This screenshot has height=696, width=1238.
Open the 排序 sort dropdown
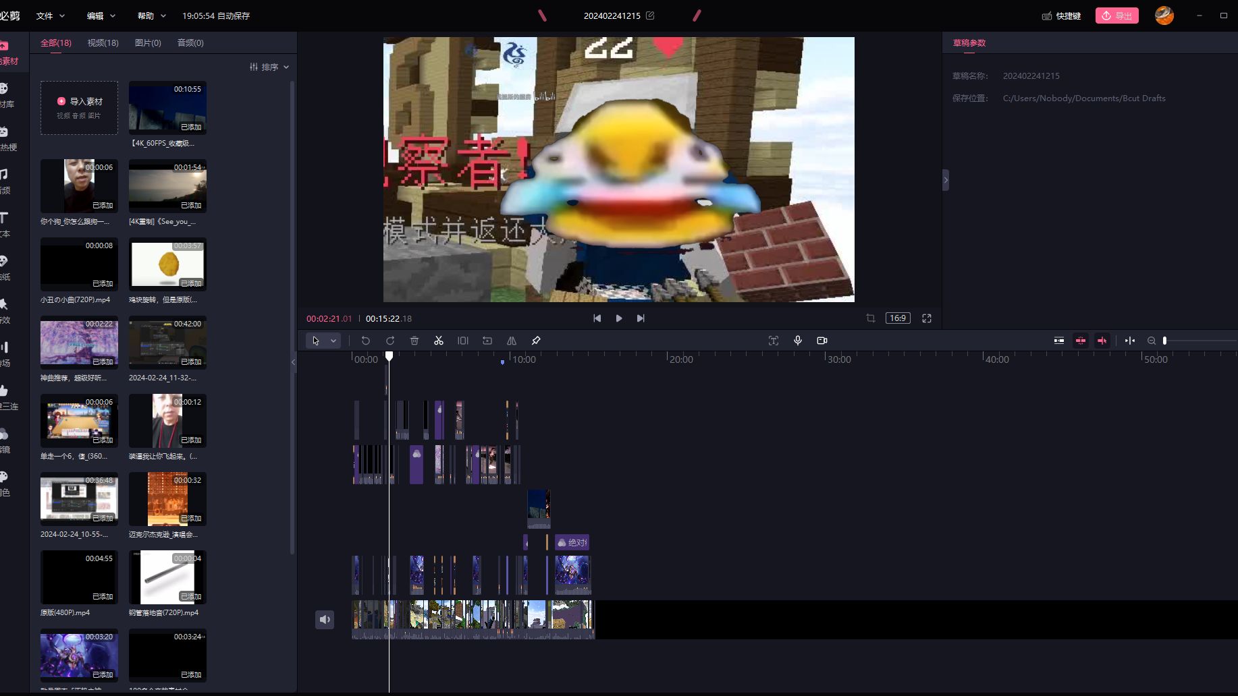pyautogui.click(x=269, y=67)
